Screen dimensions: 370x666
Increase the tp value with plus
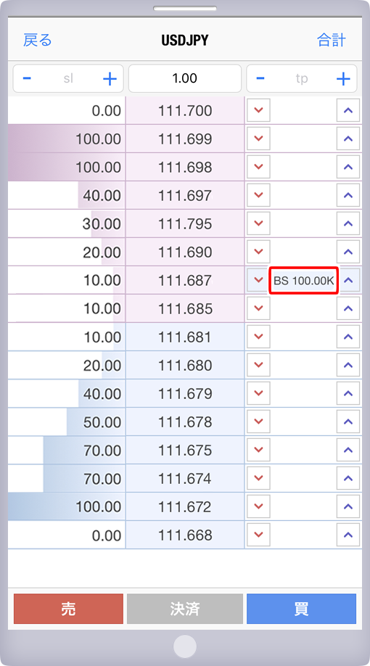(343, 78)
